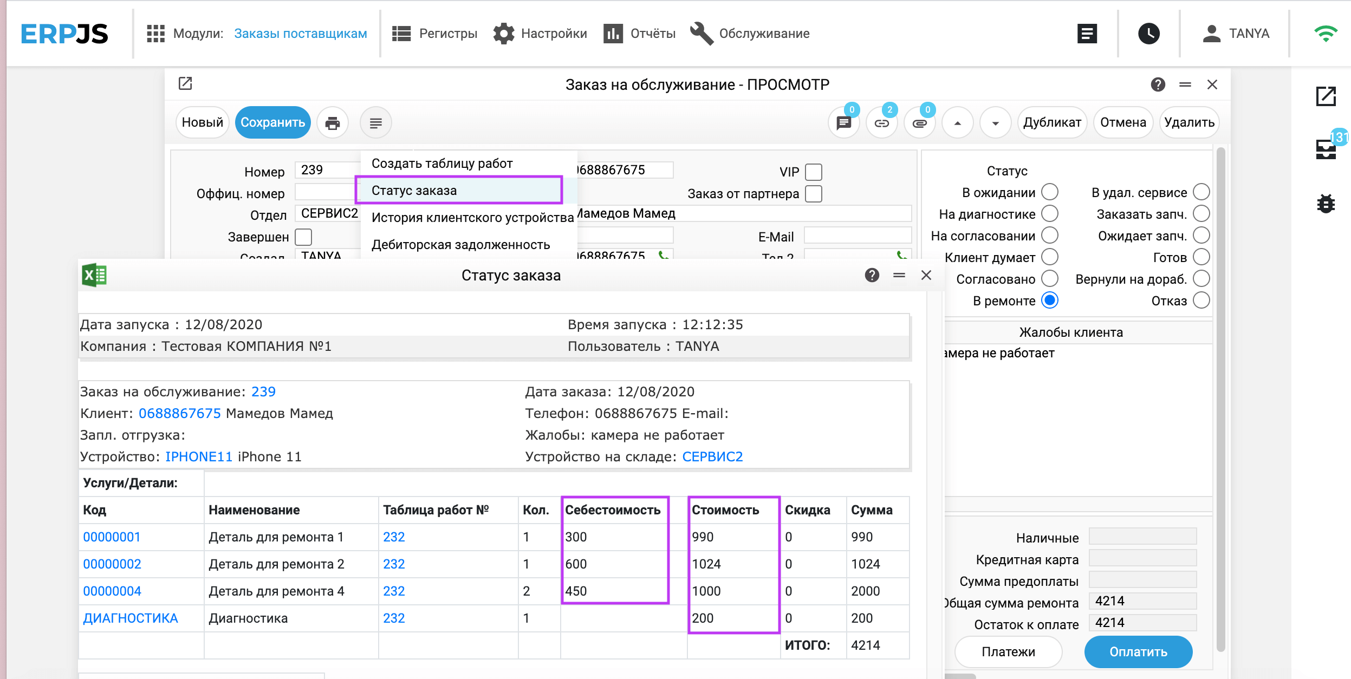Screen dimensions: 1351x679
Task: Choose История клиентского устройства menu entry
Action: [x=472, y=218]
